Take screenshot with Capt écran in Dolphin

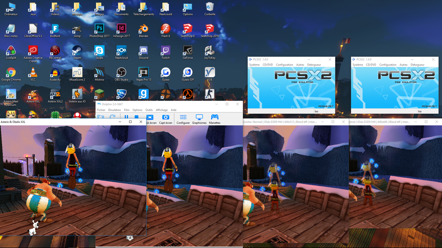pyautogui.click(x=166, y=119)
